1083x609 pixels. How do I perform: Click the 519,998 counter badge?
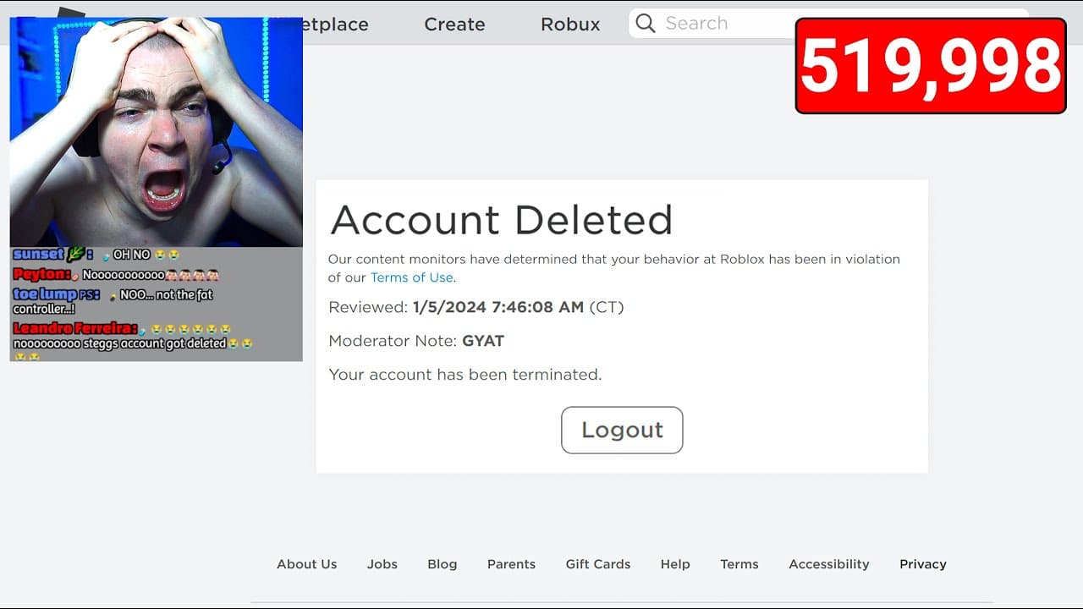pyautogui.click(x=931, y=66)
